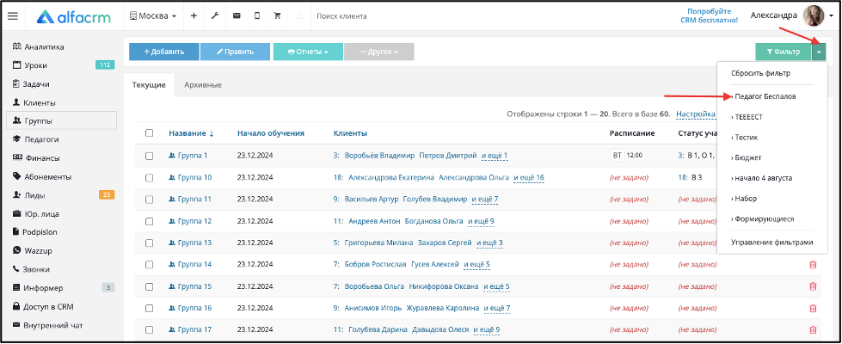Viewport: 842px width, 344px height.
Task: Click the alfacrm logo
Action: pos(74,16)
